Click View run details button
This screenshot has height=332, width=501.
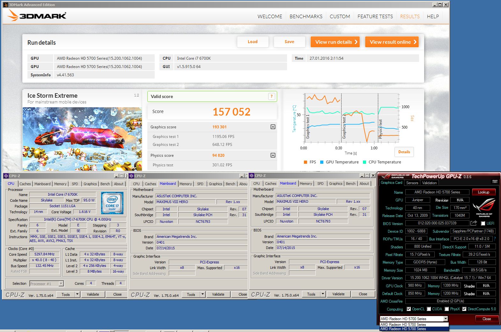pyautogui.click(x=335, y=42)
